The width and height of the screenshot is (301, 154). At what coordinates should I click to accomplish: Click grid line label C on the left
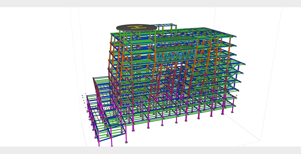(x=84, y=100)
